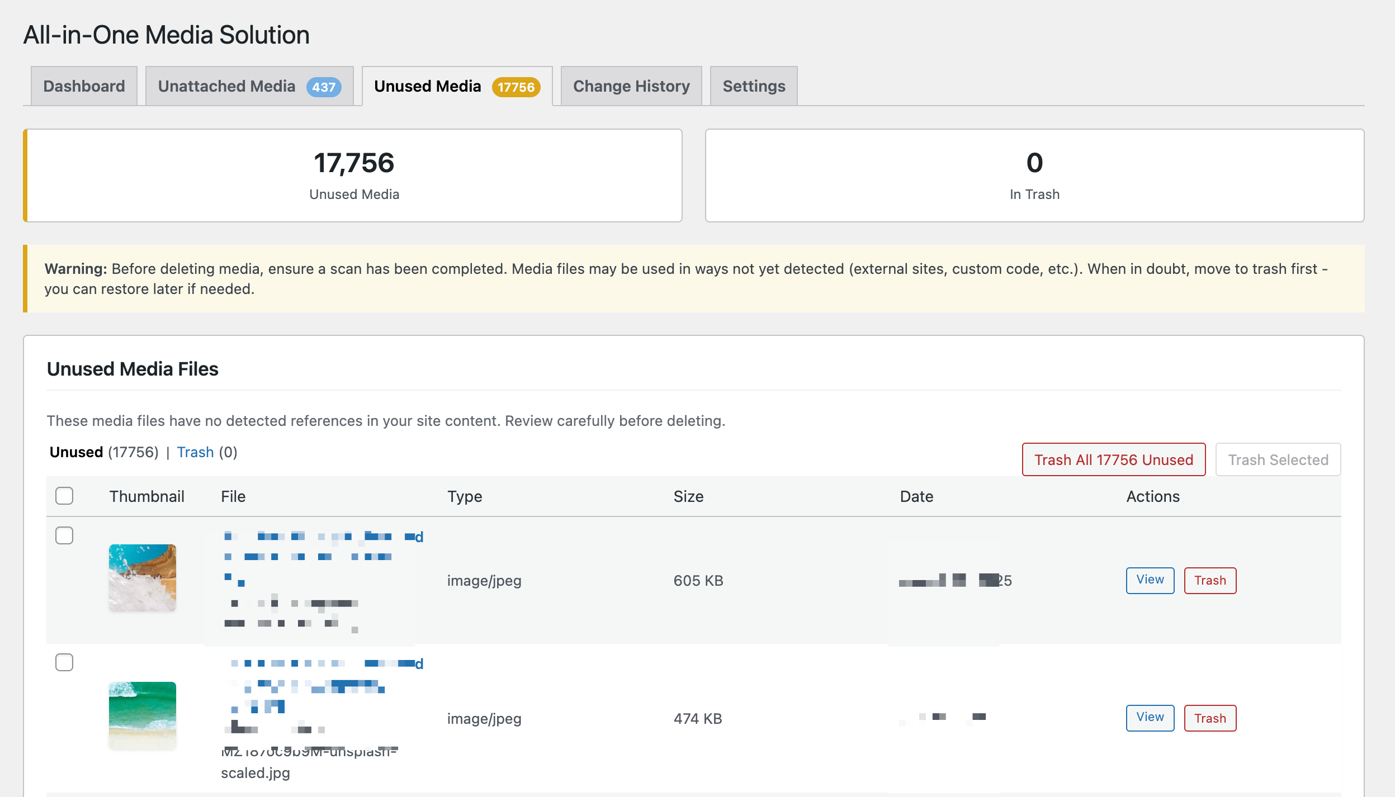
Task: Trash the second unused media file
Action: 1210,718
